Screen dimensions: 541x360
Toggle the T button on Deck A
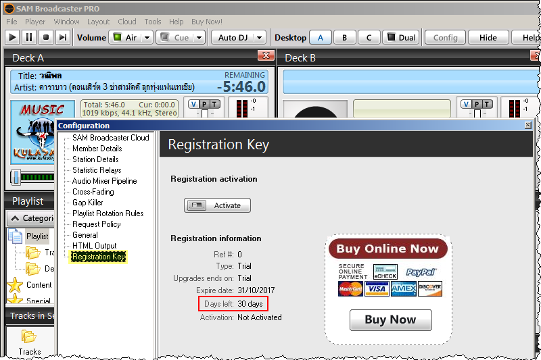(x=214, y=104)
